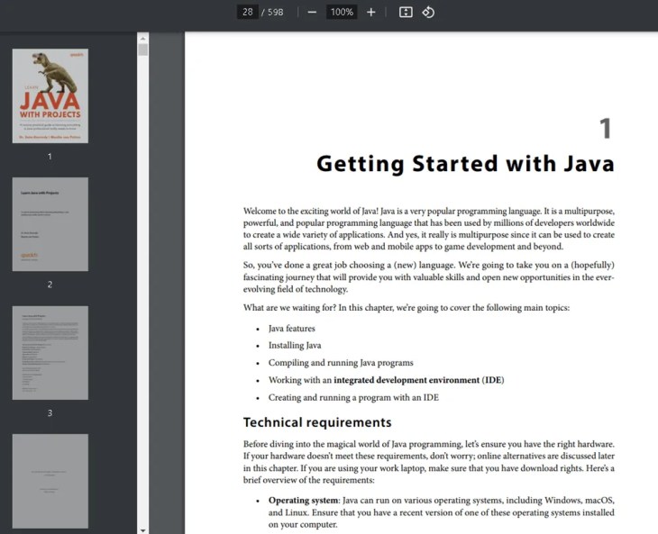Click the page number field showing 28
Screen dimensions: 658x534
point(248,12)
